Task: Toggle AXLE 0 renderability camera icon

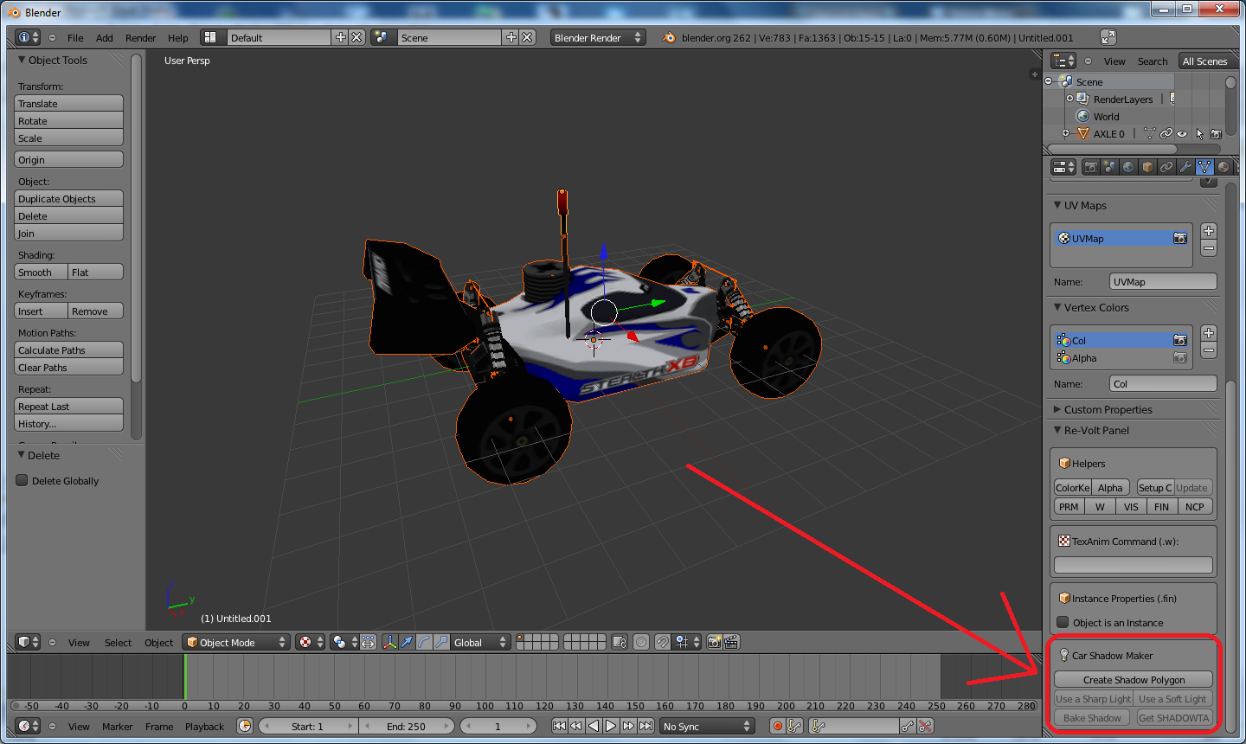Action: (1216, 134)
